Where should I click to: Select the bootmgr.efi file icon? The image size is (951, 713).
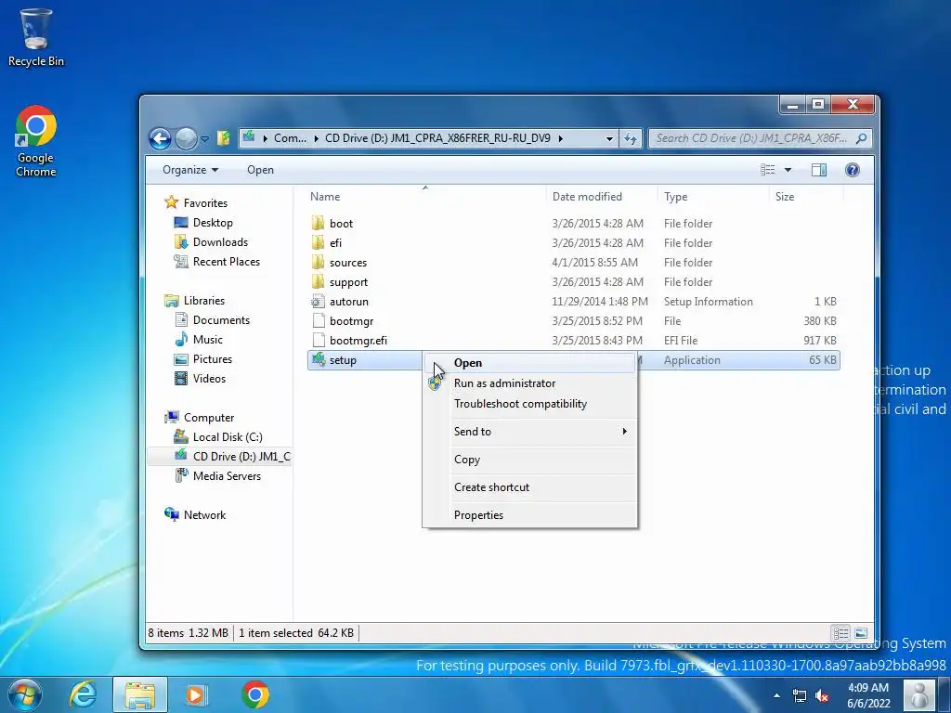click(x=318, y=340)
